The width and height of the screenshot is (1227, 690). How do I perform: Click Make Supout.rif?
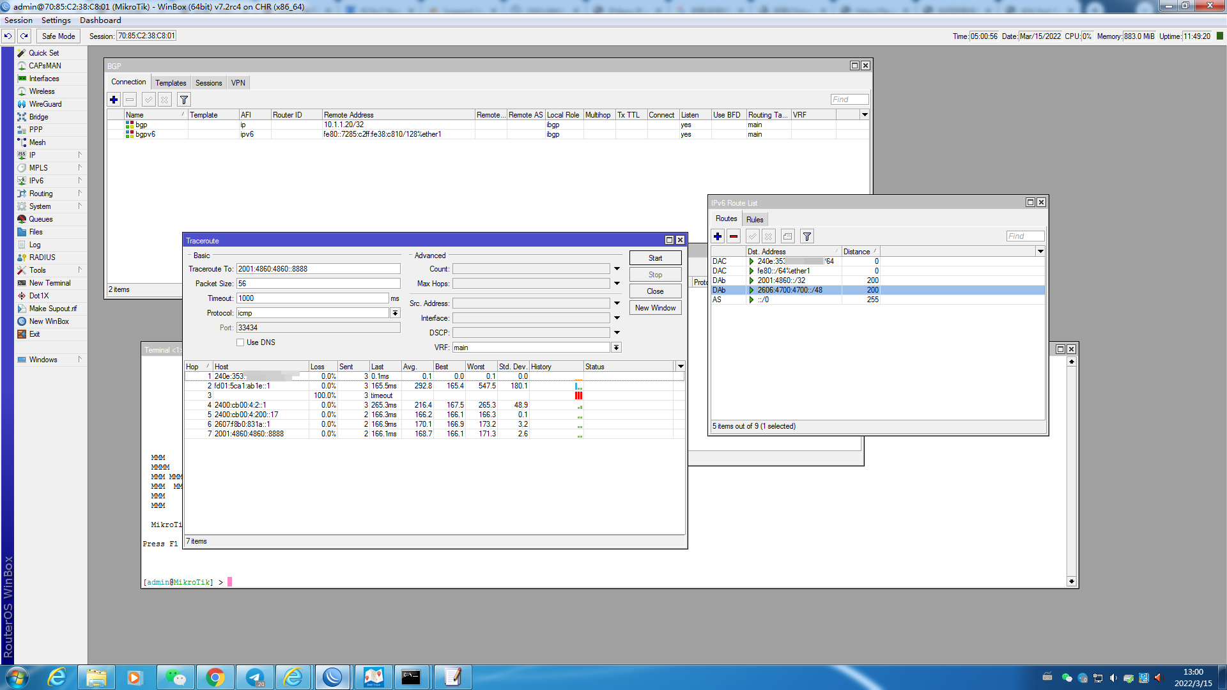[x=52, y=309]
